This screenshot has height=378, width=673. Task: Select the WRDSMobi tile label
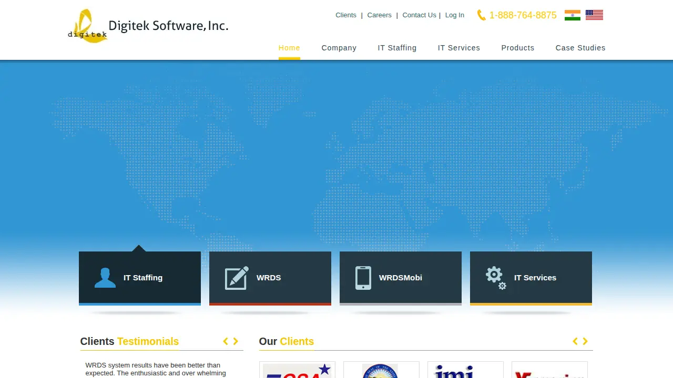click(401, 278)
